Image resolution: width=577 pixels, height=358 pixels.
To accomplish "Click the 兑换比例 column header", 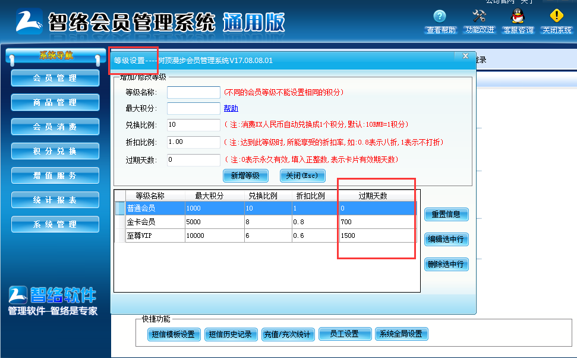I will coord(268,196).
